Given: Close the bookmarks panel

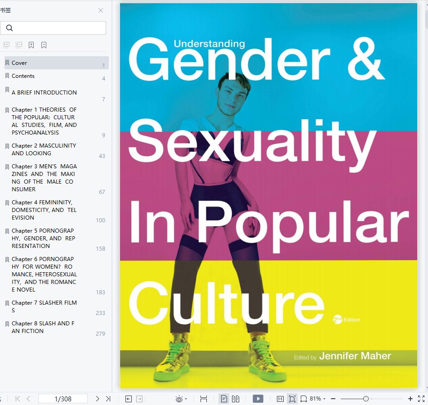Looking at the screenshot, I should [x=101, y=10].
